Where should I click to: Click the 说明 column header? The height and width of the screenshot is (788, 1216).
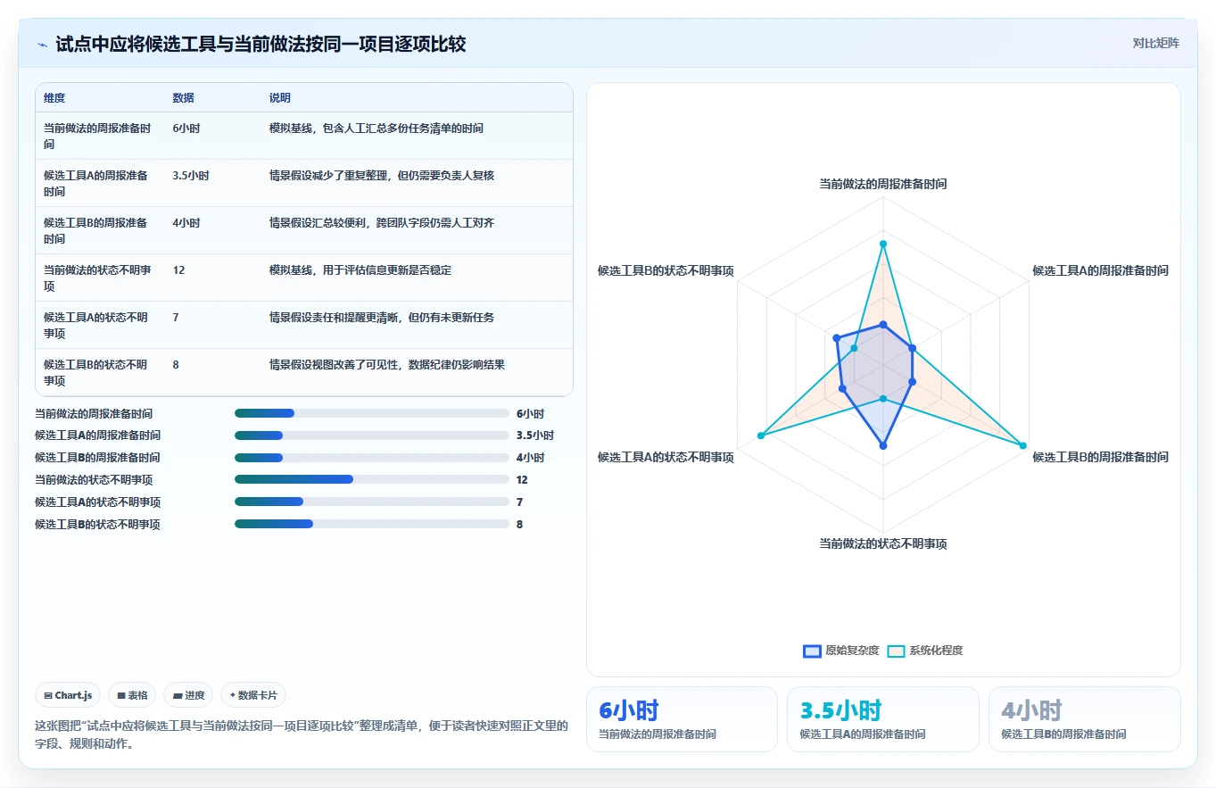[x=280, y=98]
